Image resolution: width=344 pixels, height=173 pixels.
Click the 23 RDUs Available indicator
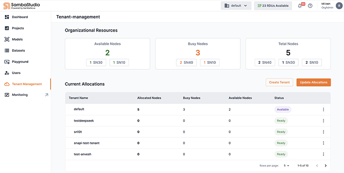[273, 6]
